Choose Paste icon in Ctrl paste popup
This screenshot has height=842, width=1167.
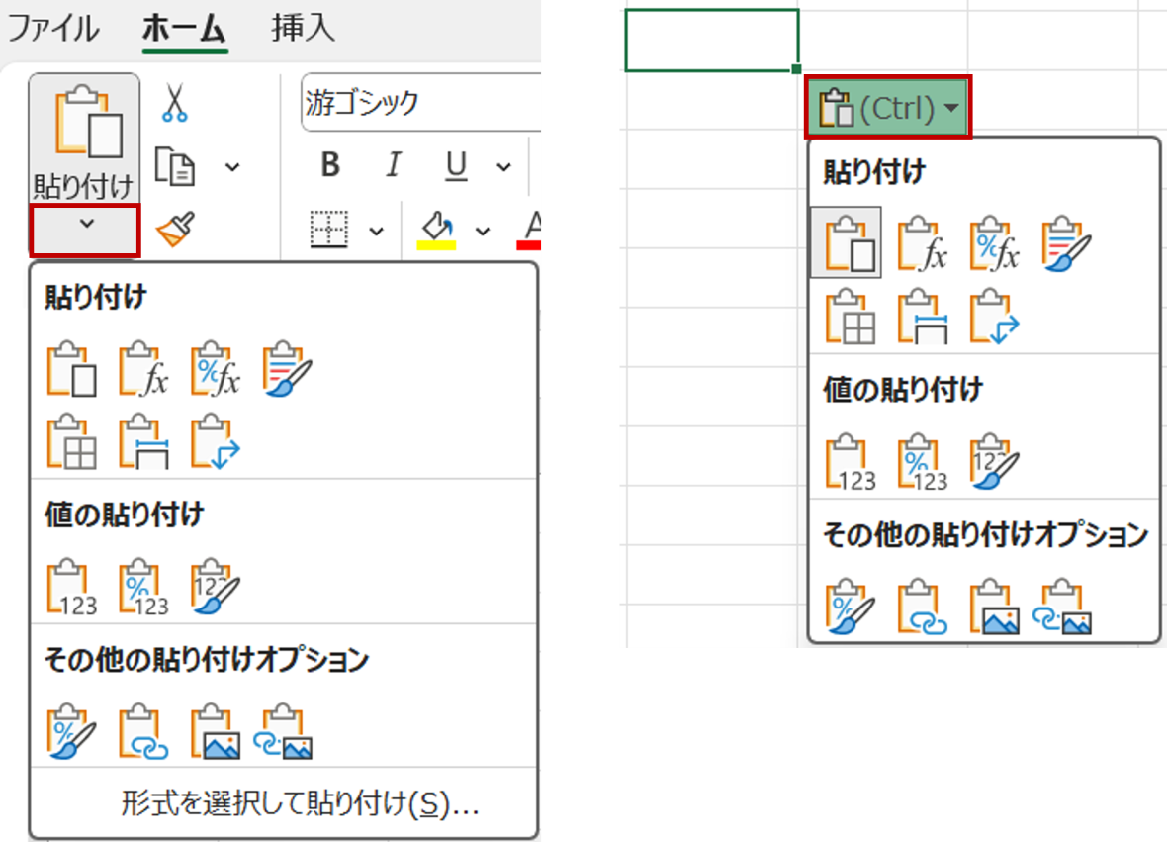point(847,243)
